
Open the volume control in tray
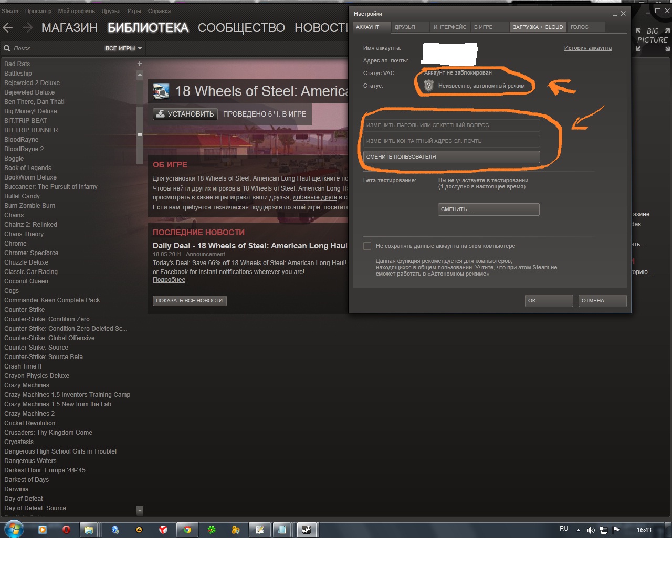click(591, 530)
